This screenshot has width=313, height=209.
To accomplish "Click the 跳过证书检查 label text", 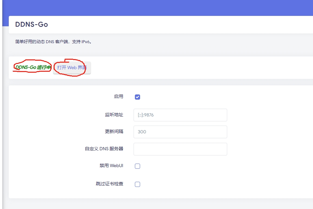I will pos(109,184).
